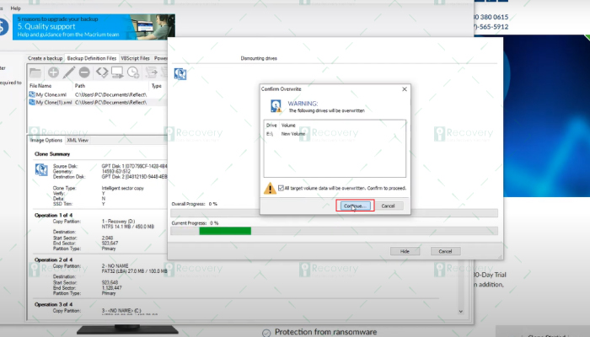Click scroll down arrow in clone summary

(x=460, y=312)
